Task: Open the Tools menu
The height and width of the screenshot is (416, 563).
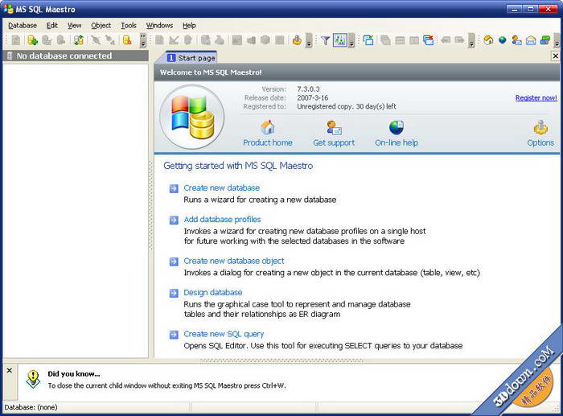Action: pos(129,26)
